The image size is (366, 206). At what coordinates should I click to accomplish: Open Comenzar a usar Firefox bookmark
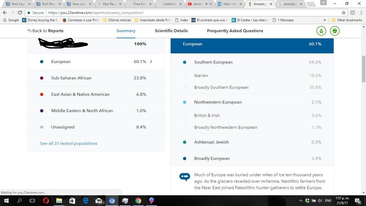click(x=81, y=20)
